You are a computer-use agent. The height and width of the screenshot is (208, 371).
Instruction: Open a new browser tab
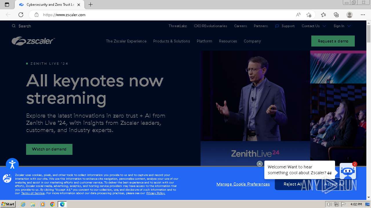pos(90,5)
